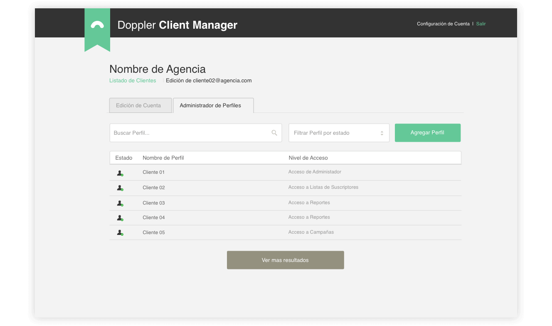Click the status user icon for Cliente 04

click(120, 218)
